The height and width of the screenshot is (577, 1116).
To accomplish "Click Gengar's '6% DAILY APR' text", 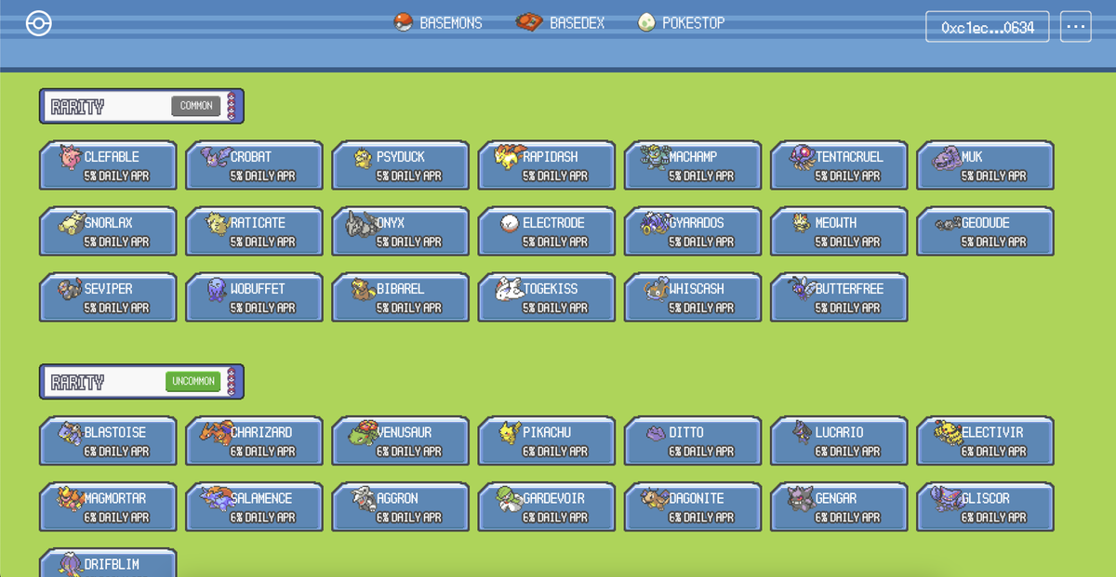I will point(847,517).
